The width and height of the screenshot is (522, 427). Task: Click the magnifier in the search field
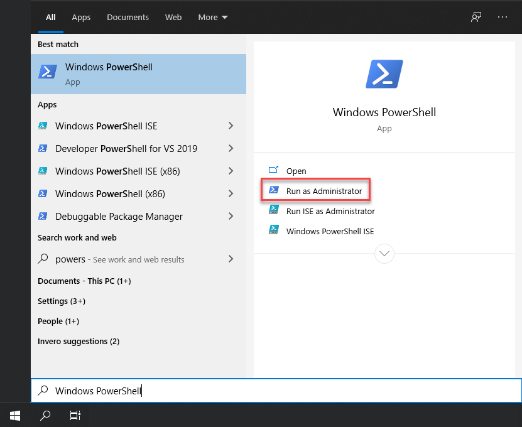(x=42, y=391)
